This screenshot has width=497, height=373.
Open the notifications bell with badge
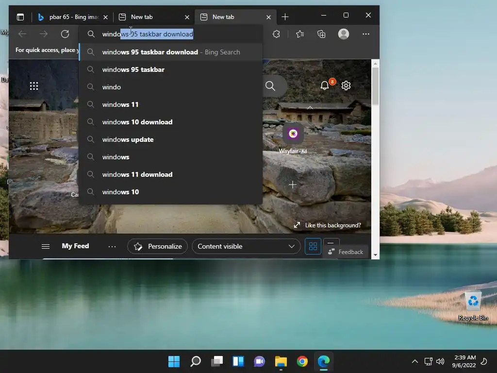[x=325, y=85]
